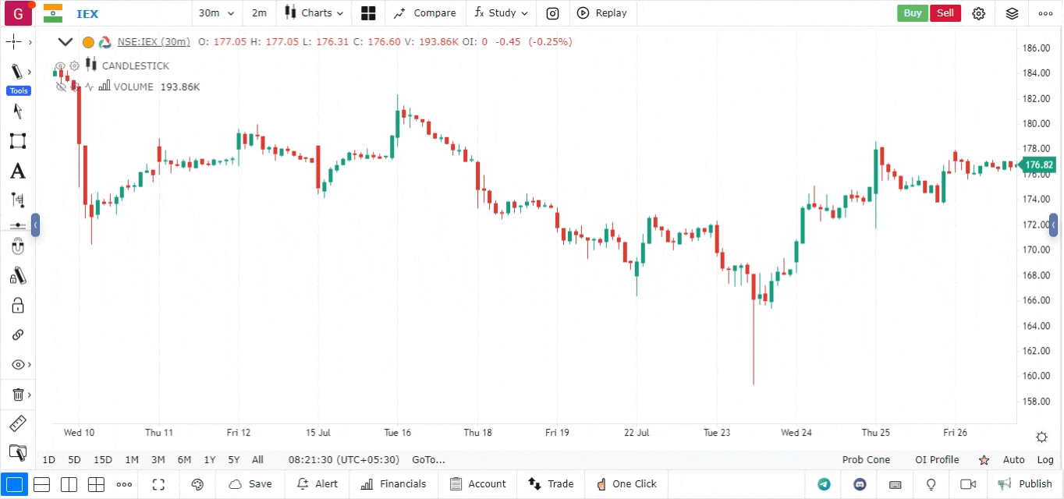Select the text annotation tool
The height and width of the screenshot is (499, 1064).
[17, 171]
